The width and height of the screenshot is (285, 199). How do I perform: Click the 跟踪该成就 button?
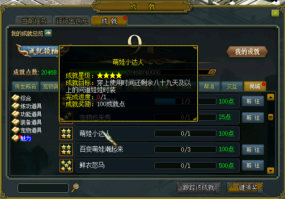click(199, 187)
